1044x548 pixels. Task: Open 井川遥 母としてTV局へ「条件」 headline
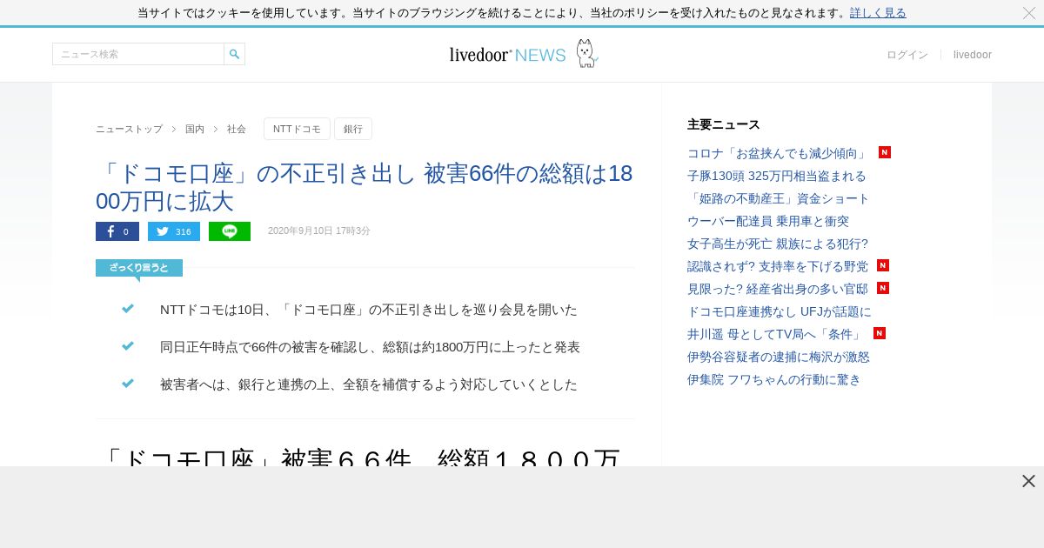point(776,334)
